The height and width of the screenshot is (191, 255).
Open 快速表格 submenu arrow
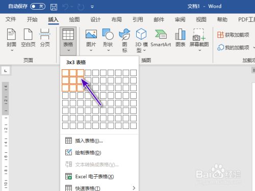click(x=134, y=188)
